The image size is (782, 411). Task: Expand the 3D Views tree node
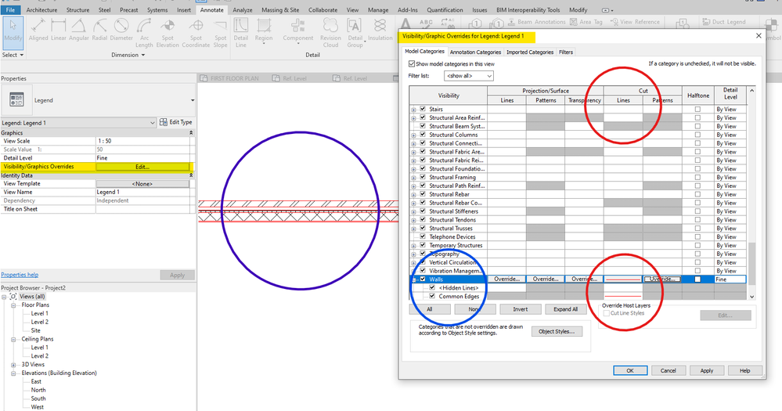(x=14, y=365)
